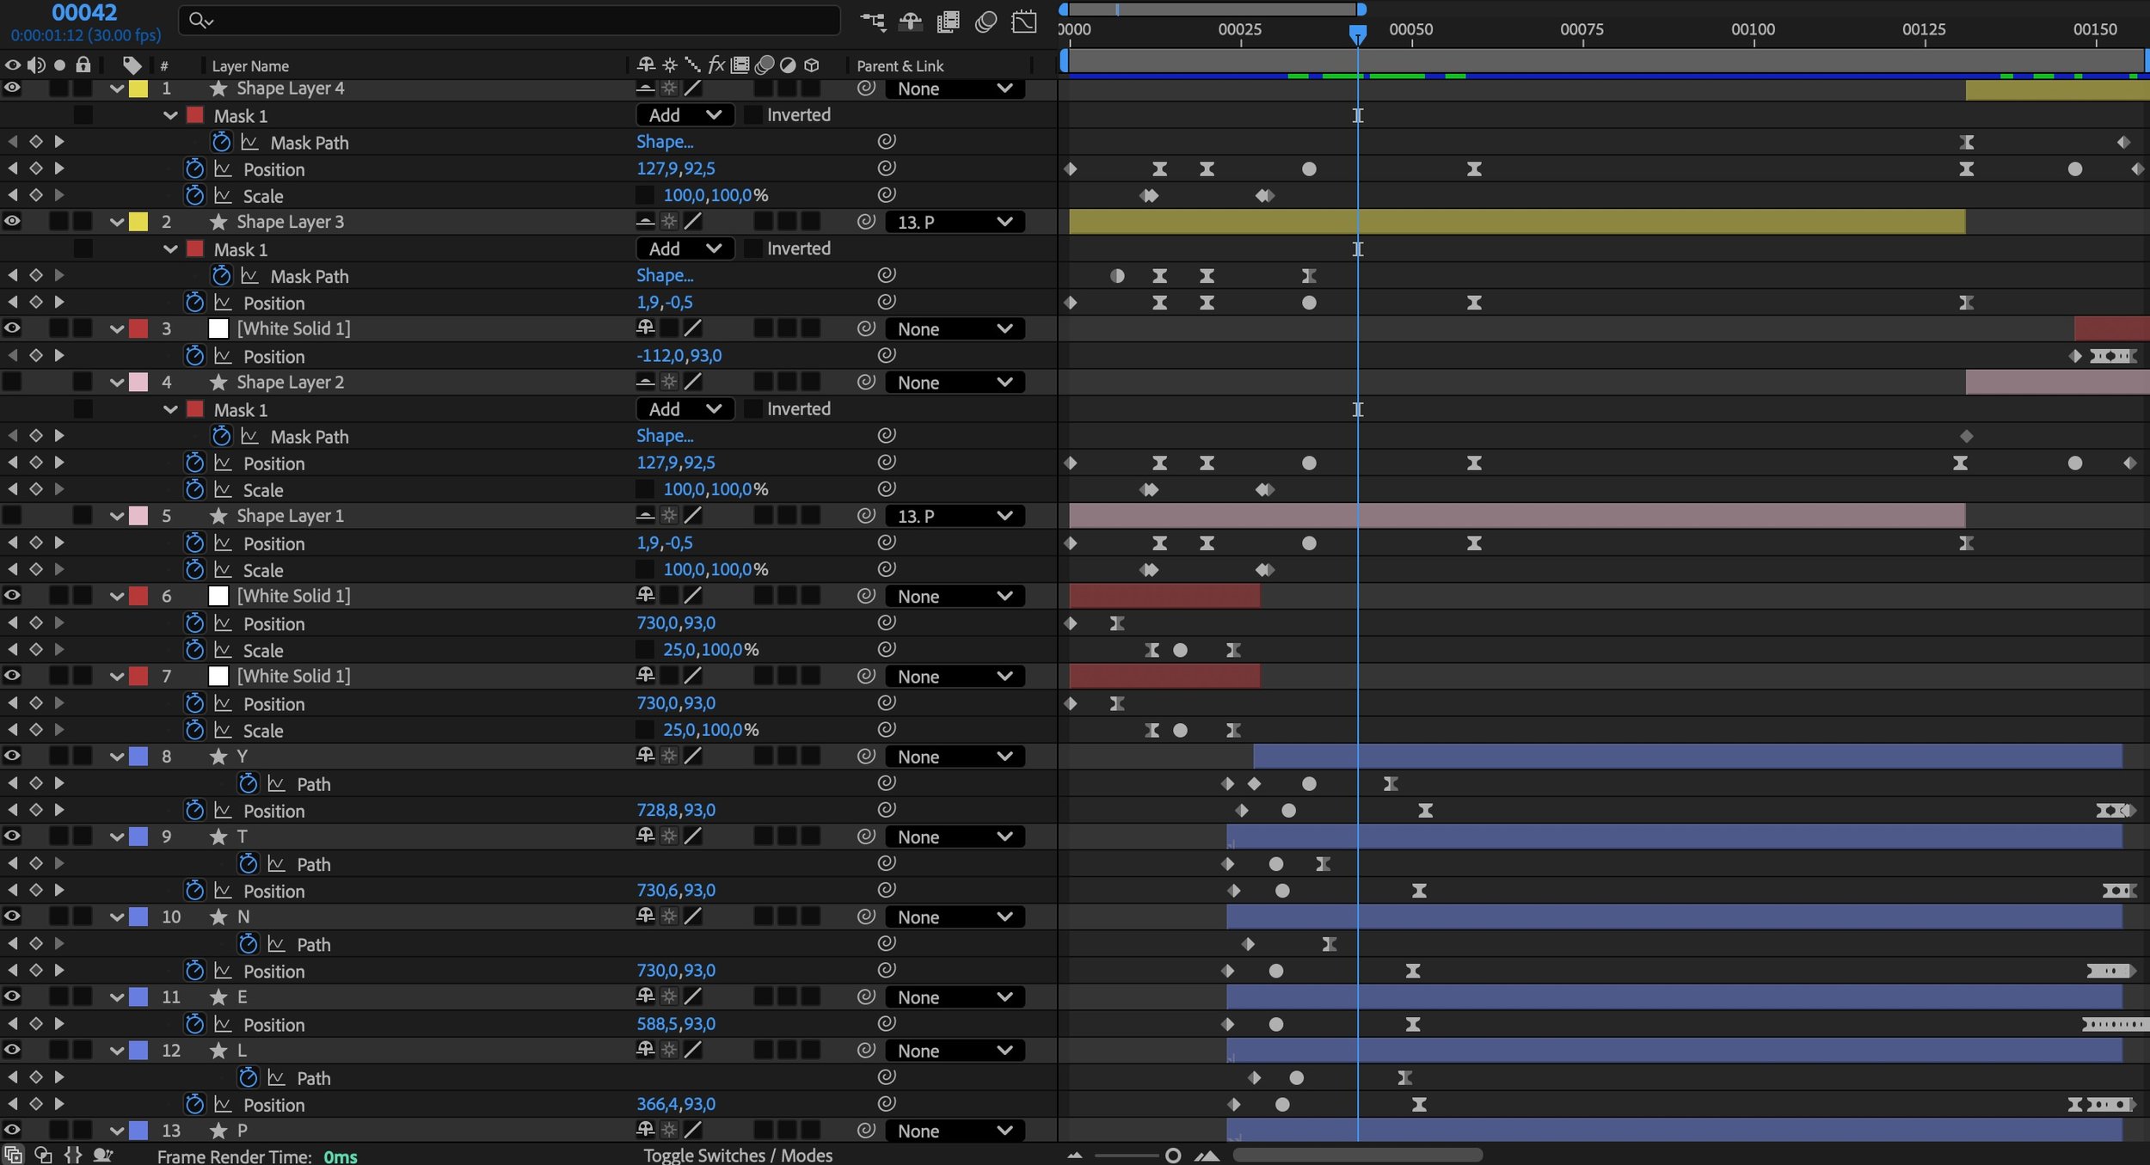Open the Composition Mini-Flowchart
Image resolution: width=2150 pixels, height=1165 pixels.
point(873,21)
